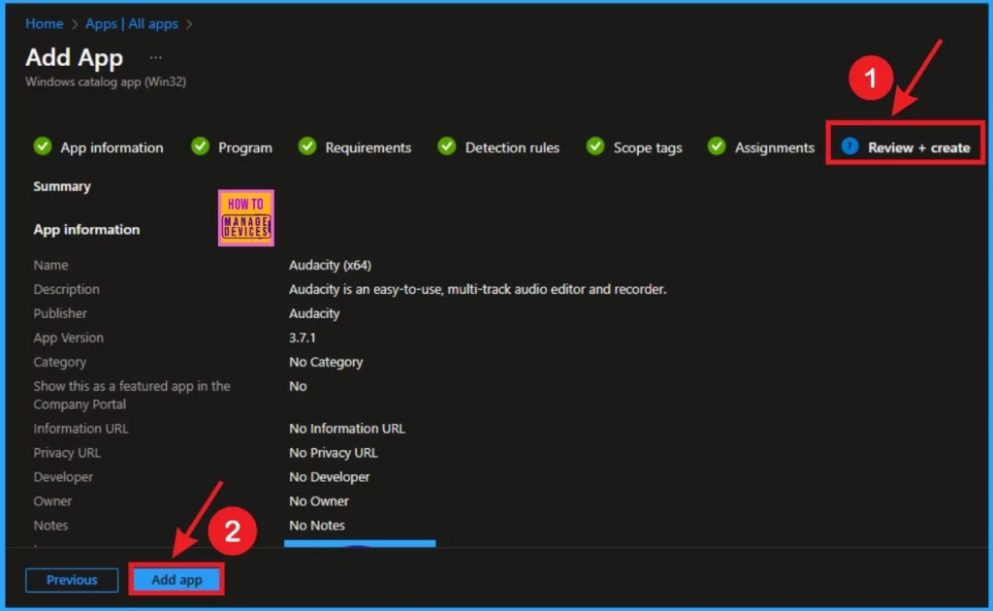The height and width of the screenshot is (611, 993).
Task: Click the Developer field label
Action: click(x=63, y=477)
